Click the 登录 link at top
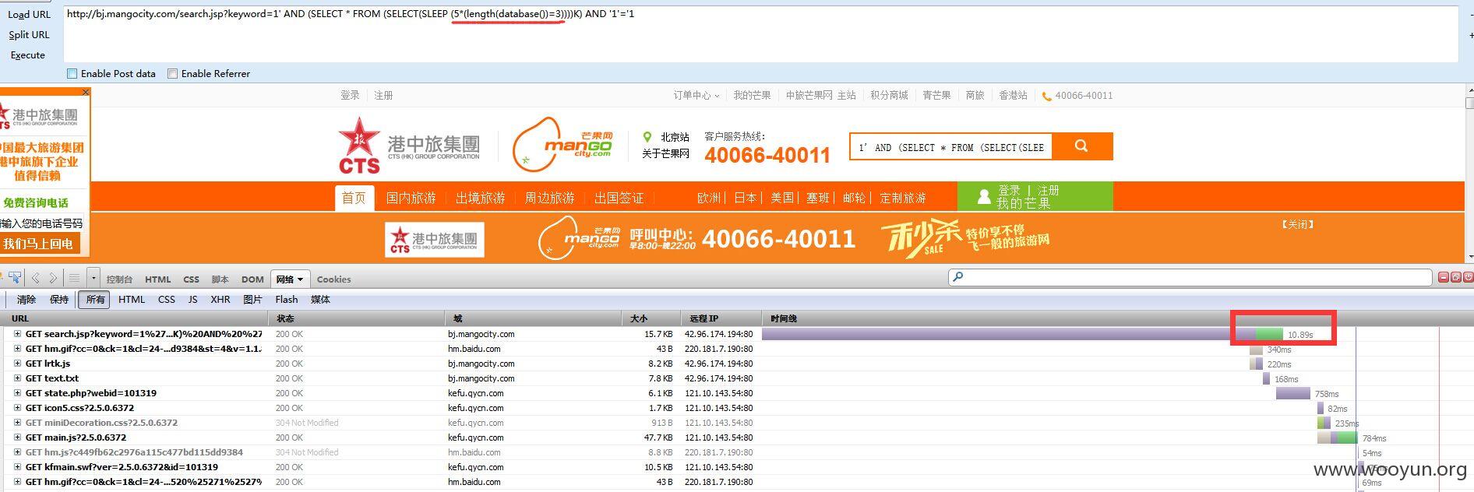Image resolution: width=1474 pixels, height=492 pixels. point(350,96)
